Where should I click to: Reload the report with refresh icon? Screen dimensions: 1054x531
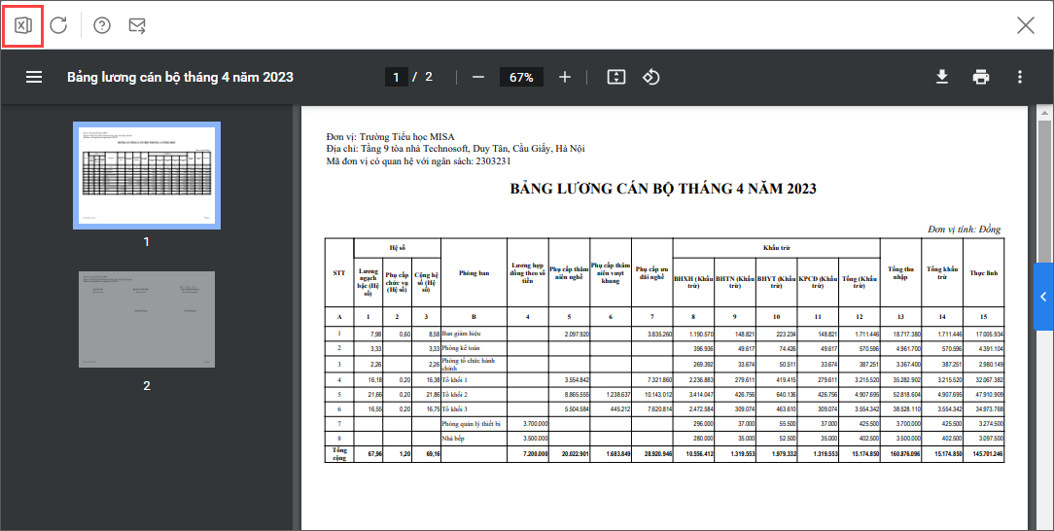point(59,25)
